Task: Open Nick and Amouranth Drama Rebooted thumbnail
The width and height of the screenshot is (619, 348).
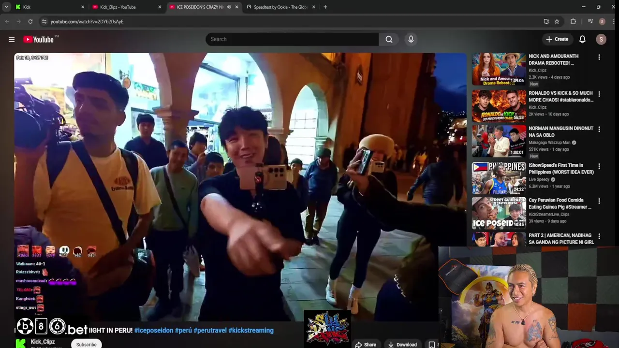Action: coord(499,69)
